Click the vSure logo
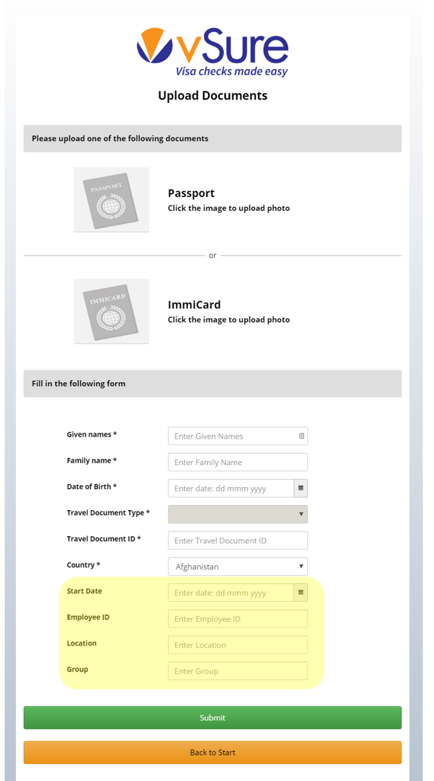This screenshot has width=434, height=781. coord(213,53)
